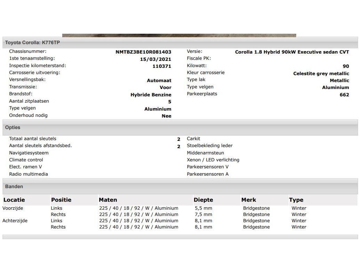Click the Diepte column header
The image size is (364, 273).
pos(203,200)
